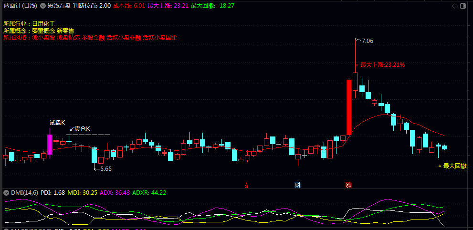Click the MDI: 30.25 value
The height and width of the screenshot is (230, 473).
pos(82,193)
